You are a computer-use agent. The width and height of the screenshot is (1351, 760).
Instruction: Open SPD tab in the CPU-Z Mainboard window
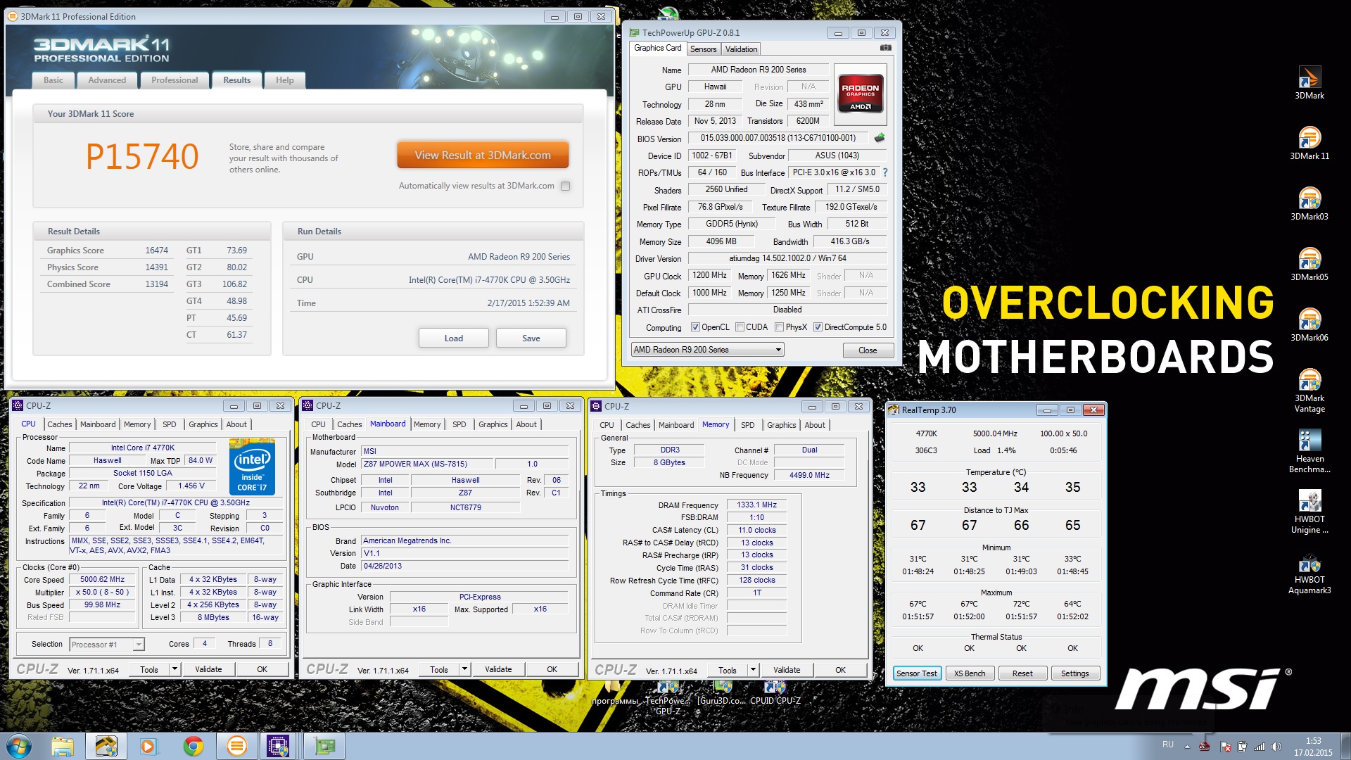459,424
